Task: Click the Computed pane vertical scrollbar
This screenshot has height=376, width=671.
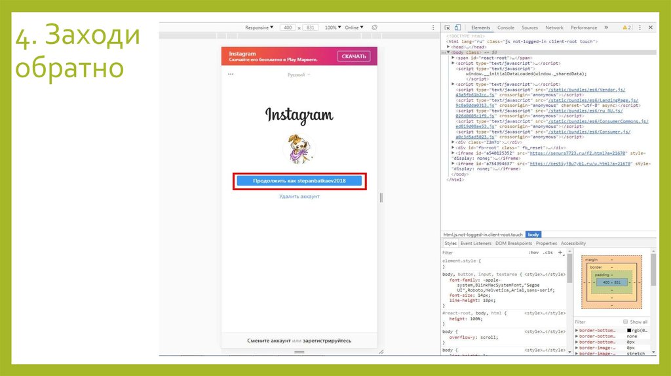Action: (653, 269)
